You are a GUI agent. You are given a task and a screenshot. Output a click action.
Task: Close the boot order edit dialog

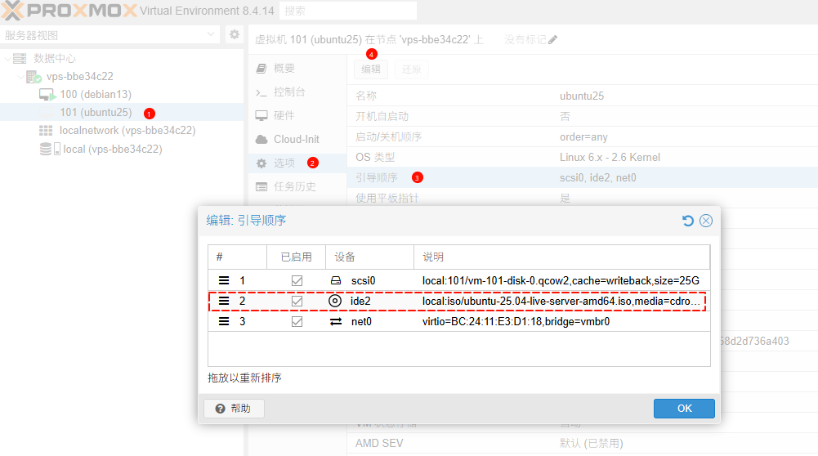click(706, 221)
